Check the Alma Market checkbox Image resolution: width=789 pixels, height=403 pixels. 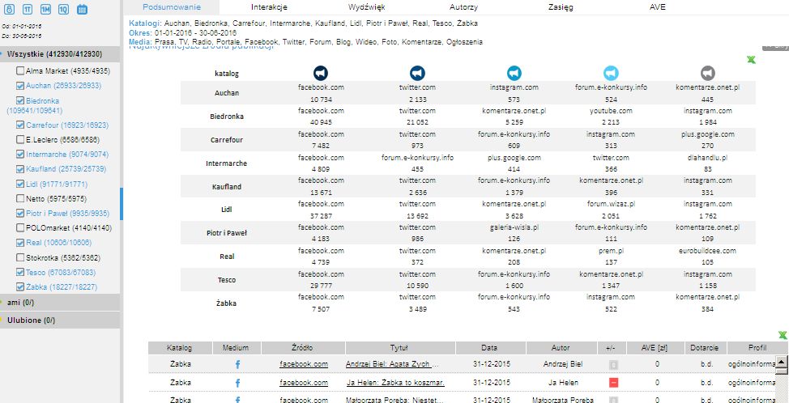point(20,71)
